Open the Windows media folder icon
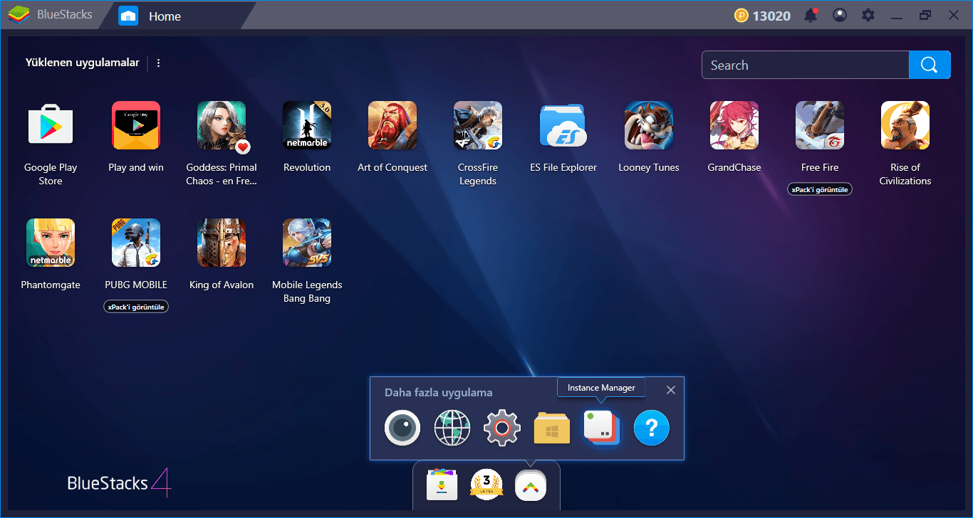973x518 pixels. coord(552,428)
